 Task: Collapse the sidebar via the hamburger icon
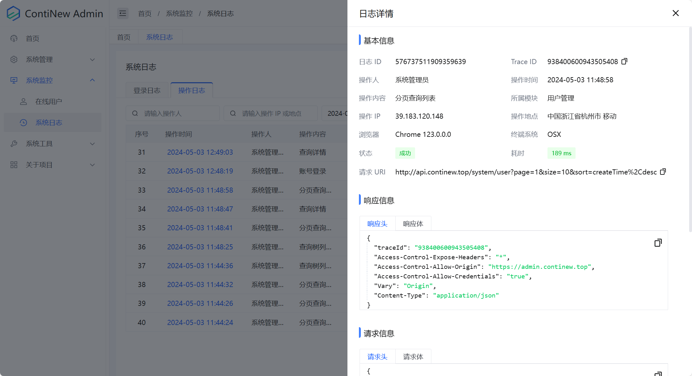pos(123,13)
